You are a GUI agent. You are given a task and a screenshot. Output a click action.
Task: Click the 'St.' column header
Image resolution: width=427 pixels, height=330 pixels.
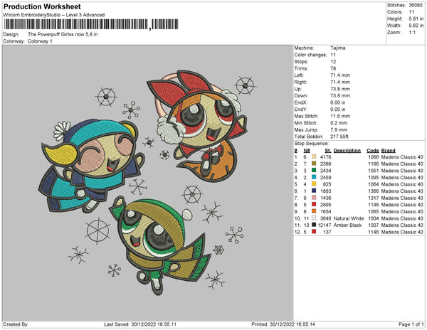pos(328,151)
